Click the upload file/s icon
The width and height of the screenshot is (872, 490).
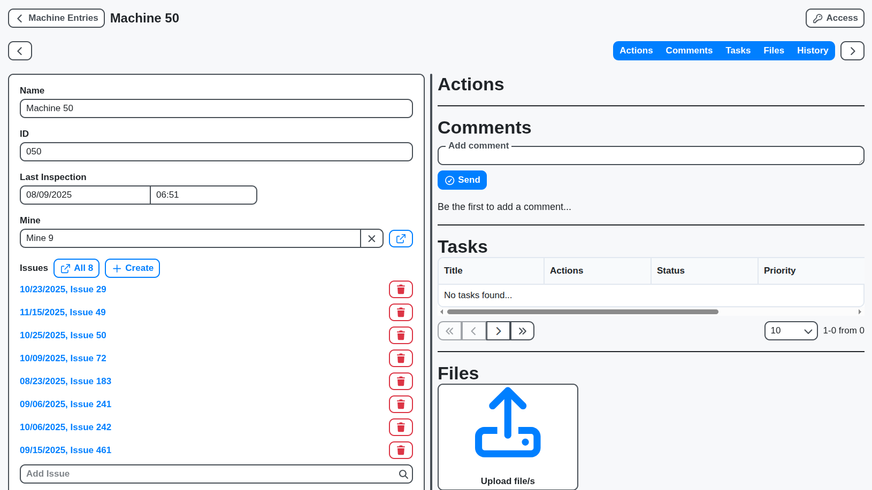[x=508, y=423]
